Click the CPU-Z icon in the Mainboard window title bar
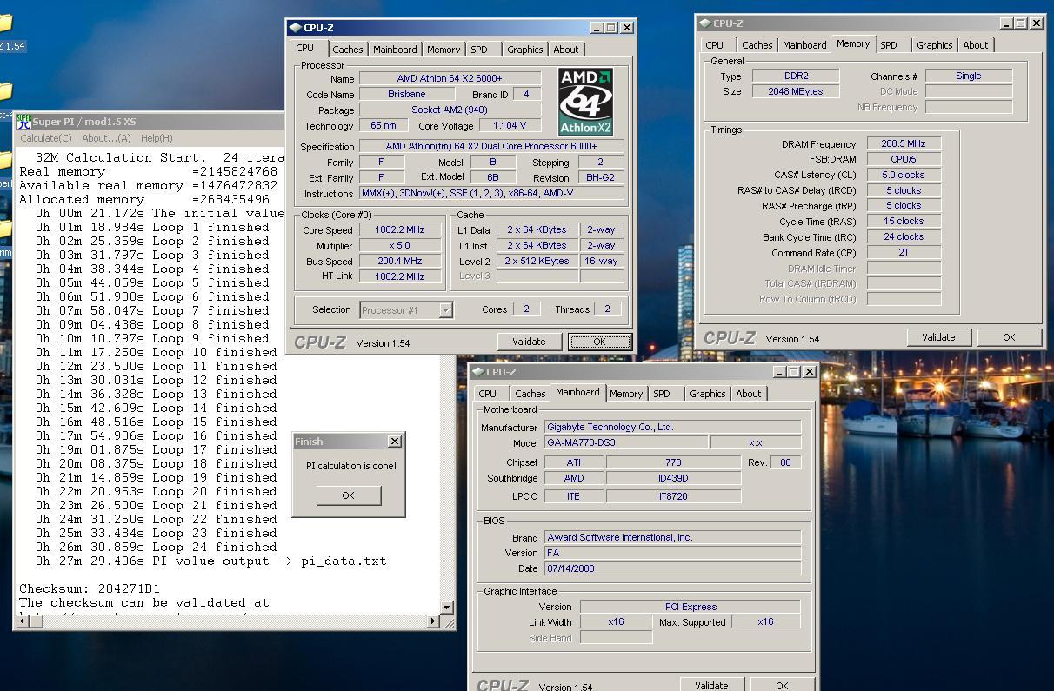This screenshot has width=1054, height=691. tap(478, 372)
